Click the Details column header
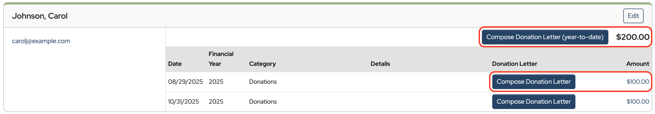The image size is (655, 114). (380, 64)
